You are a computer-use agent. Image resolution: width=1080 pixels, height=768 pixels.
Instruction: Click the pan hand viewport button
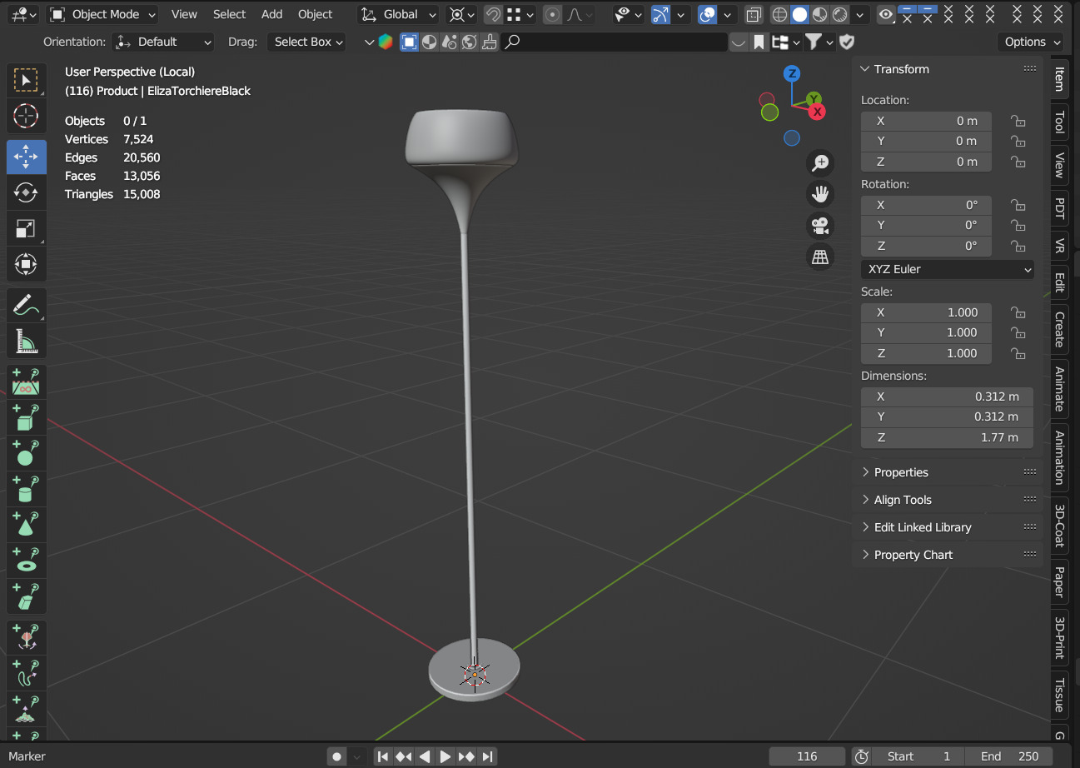pos(821,194)
